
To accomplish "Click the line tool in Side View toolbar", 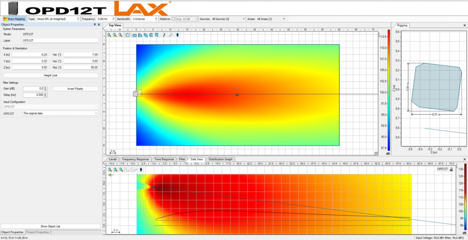I will coord(135,170).
